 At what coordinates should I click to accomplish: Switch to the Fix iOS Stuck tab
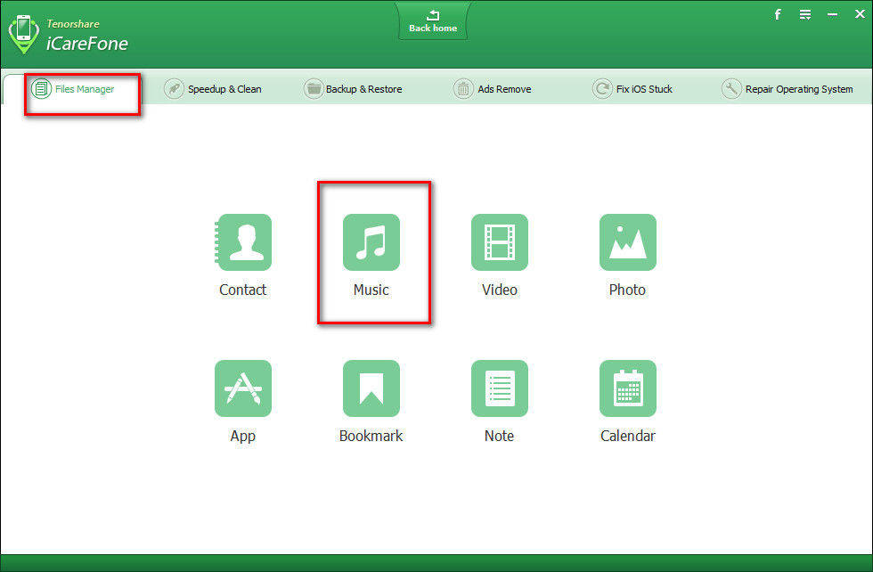coord(632,89)
